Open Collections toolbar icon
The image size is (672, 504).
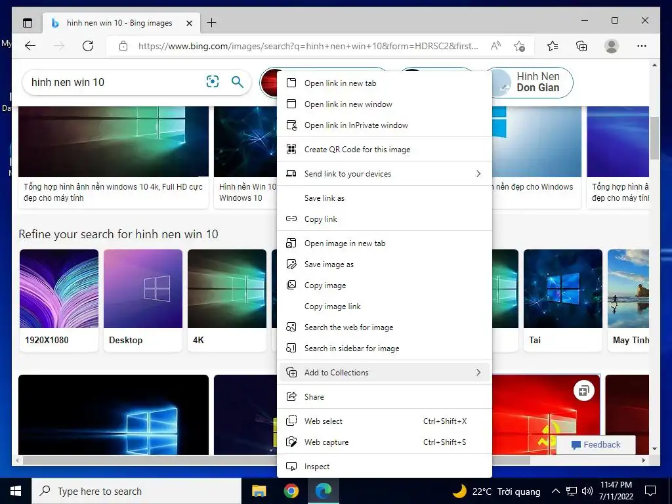(581, 46)
